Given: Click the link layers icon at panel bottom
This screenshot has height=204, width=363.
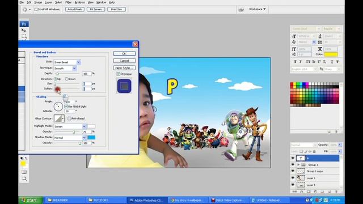Looking at the screenshot, I should [295, 192].
